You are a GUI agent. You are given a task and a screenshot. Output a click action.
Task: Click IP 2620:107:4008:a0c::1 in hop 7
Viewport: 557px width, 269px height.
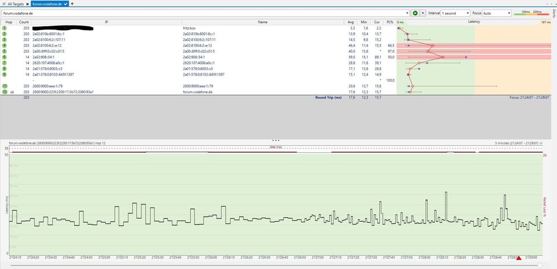(48, 63)
